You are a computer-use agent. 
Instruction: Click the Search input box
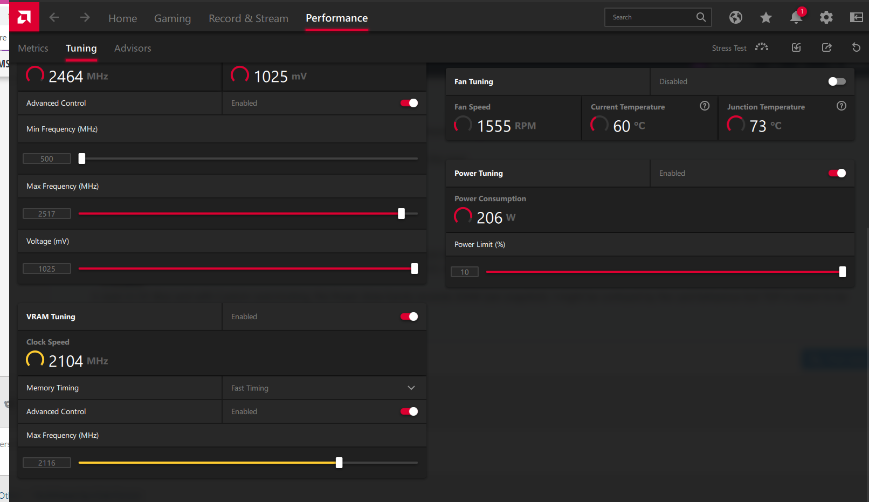pyautogui.click(x=658, y=17)
